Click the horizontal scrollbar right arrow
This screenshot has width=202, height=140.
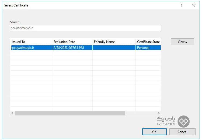click(158, 113)
